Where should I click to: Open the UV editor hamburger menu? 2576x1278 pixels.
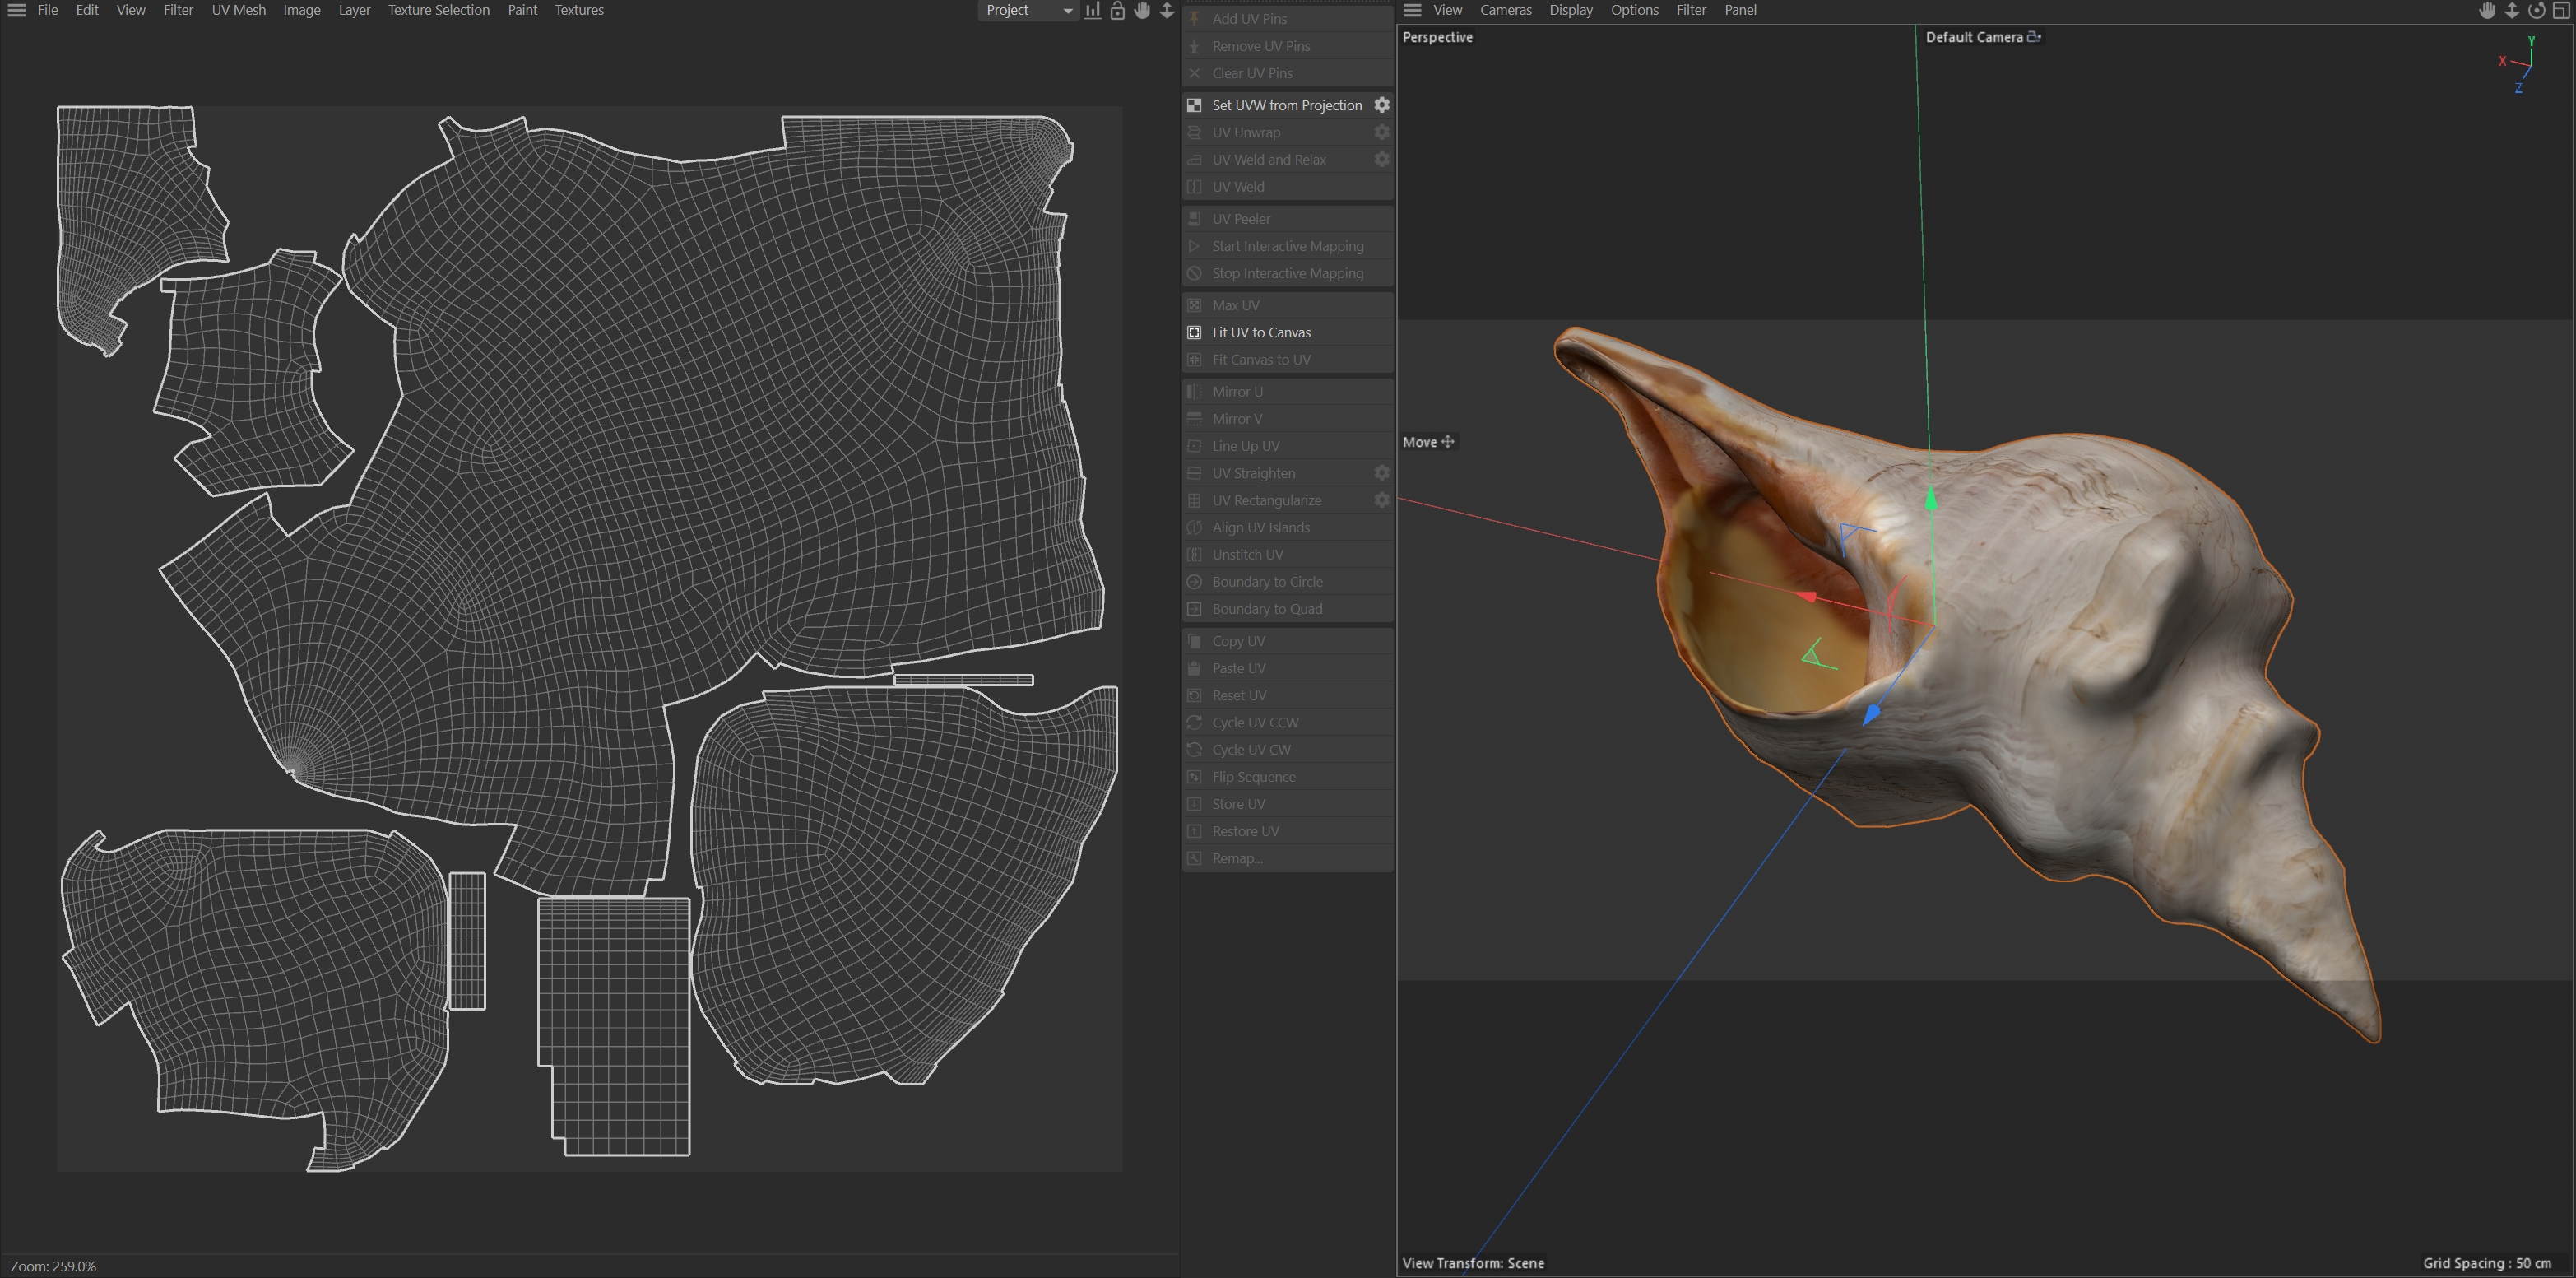(x=16, y=10)
